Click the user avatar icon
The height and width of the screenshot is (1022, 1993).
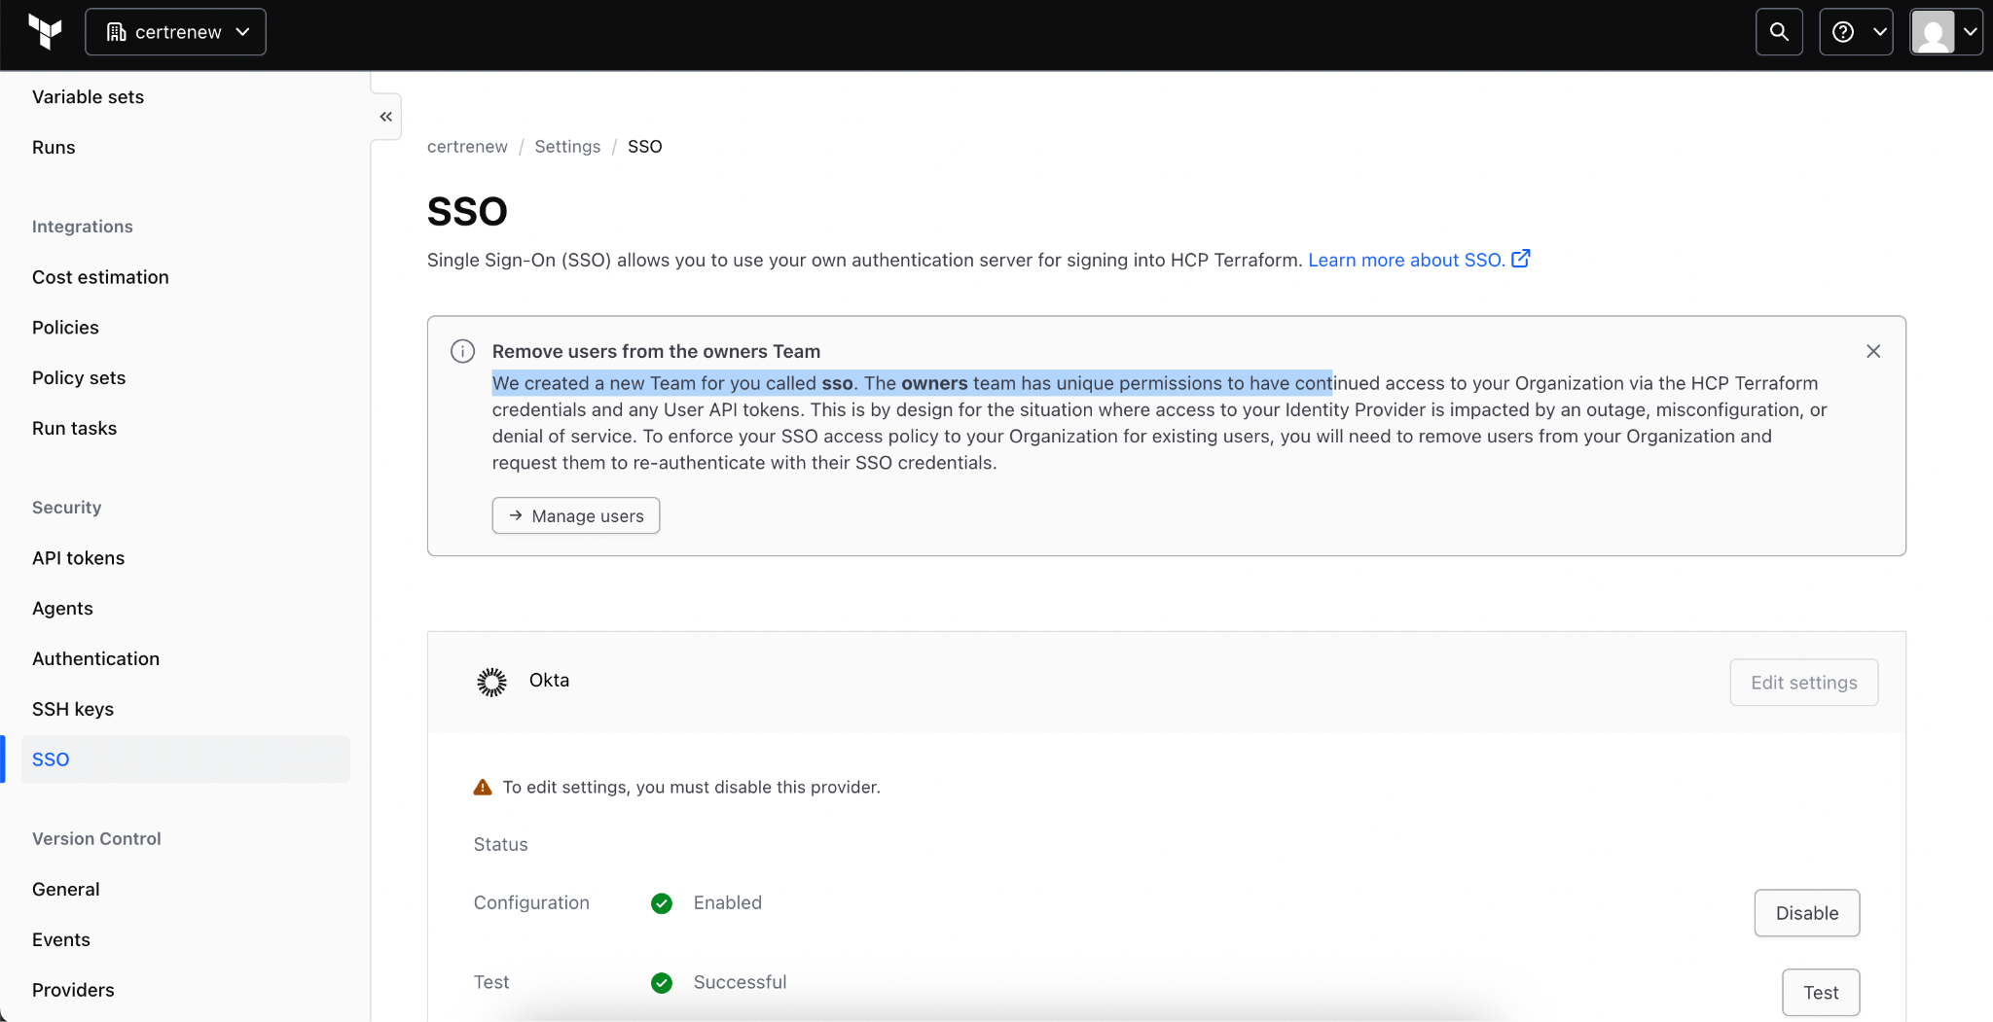pos(1933,32)
